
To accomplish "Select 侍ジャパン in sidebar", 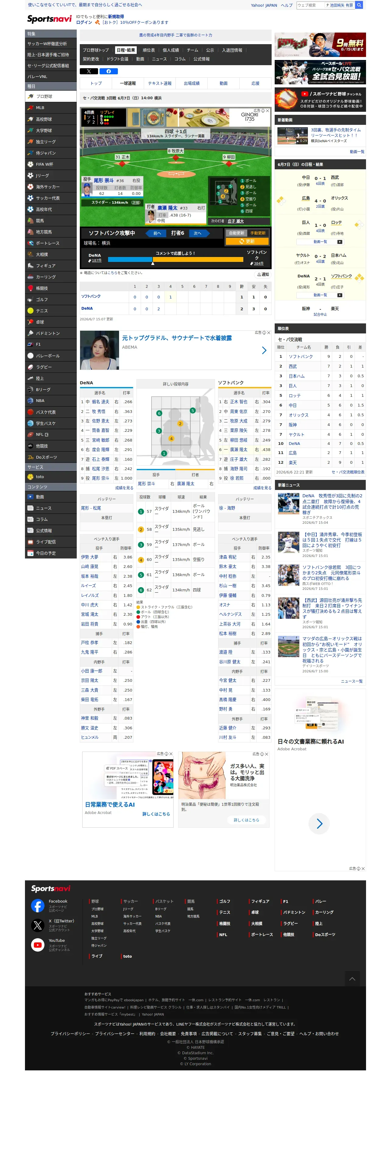I will tap(51, 153).
